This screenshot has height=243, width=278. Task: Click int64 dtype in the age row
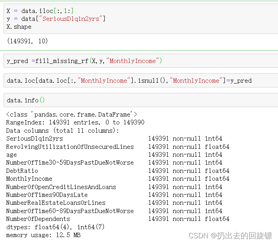pyautogui.click(x=214, y=155)
